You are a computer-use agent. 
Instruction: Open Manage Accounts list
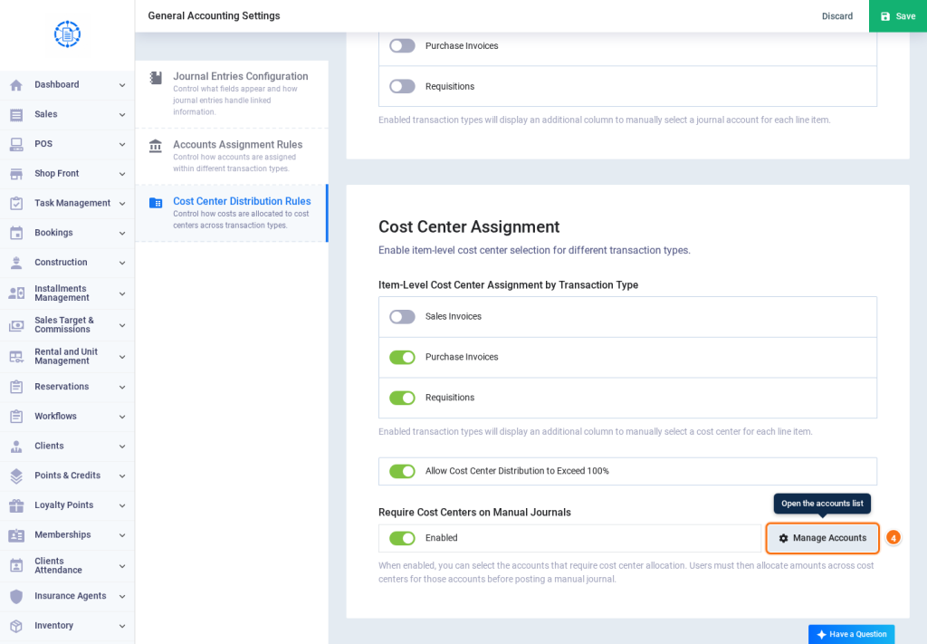(822, 538)
